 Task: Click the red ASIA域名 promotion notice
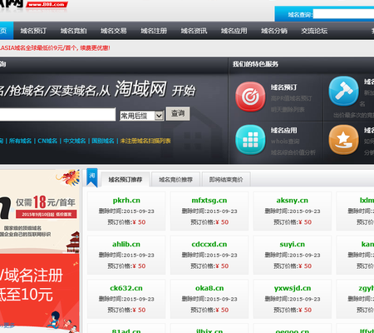pos(55,48)
